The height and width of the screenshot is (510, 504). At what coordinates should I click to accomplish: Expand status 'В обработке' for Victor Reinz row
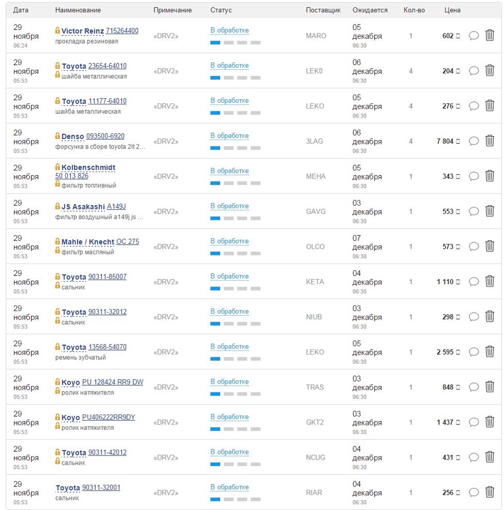click(229, 30)
